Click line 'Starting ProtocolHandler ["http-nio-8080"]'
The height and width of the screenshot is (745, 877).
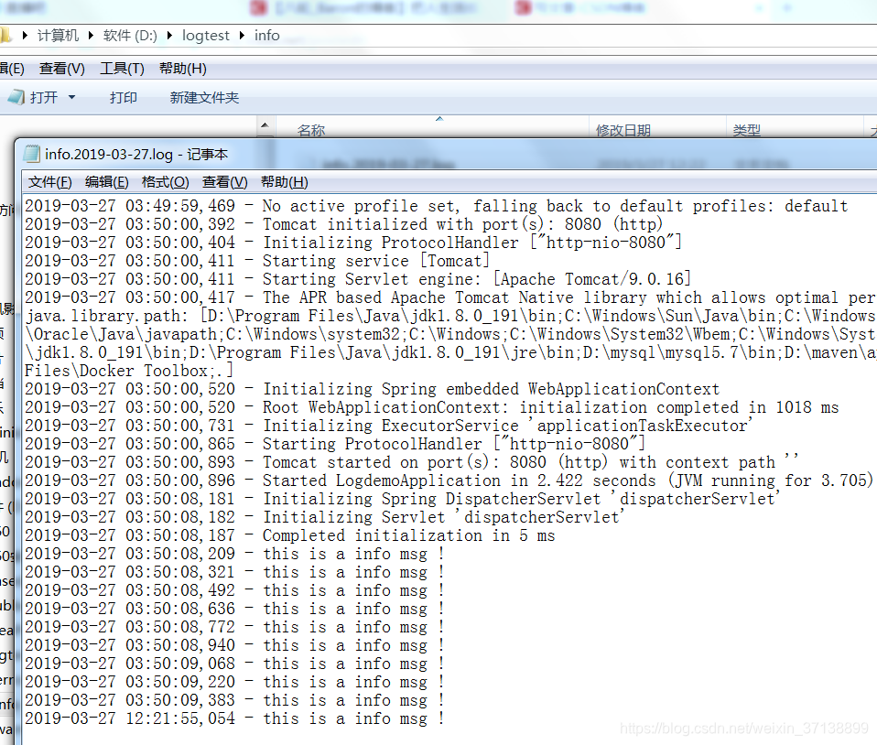coord(335,444)
